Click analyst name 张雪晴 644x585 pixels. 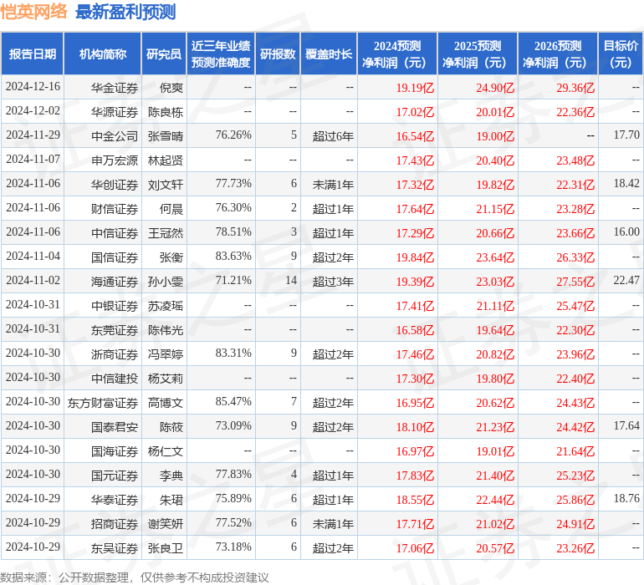click(165, 135)
